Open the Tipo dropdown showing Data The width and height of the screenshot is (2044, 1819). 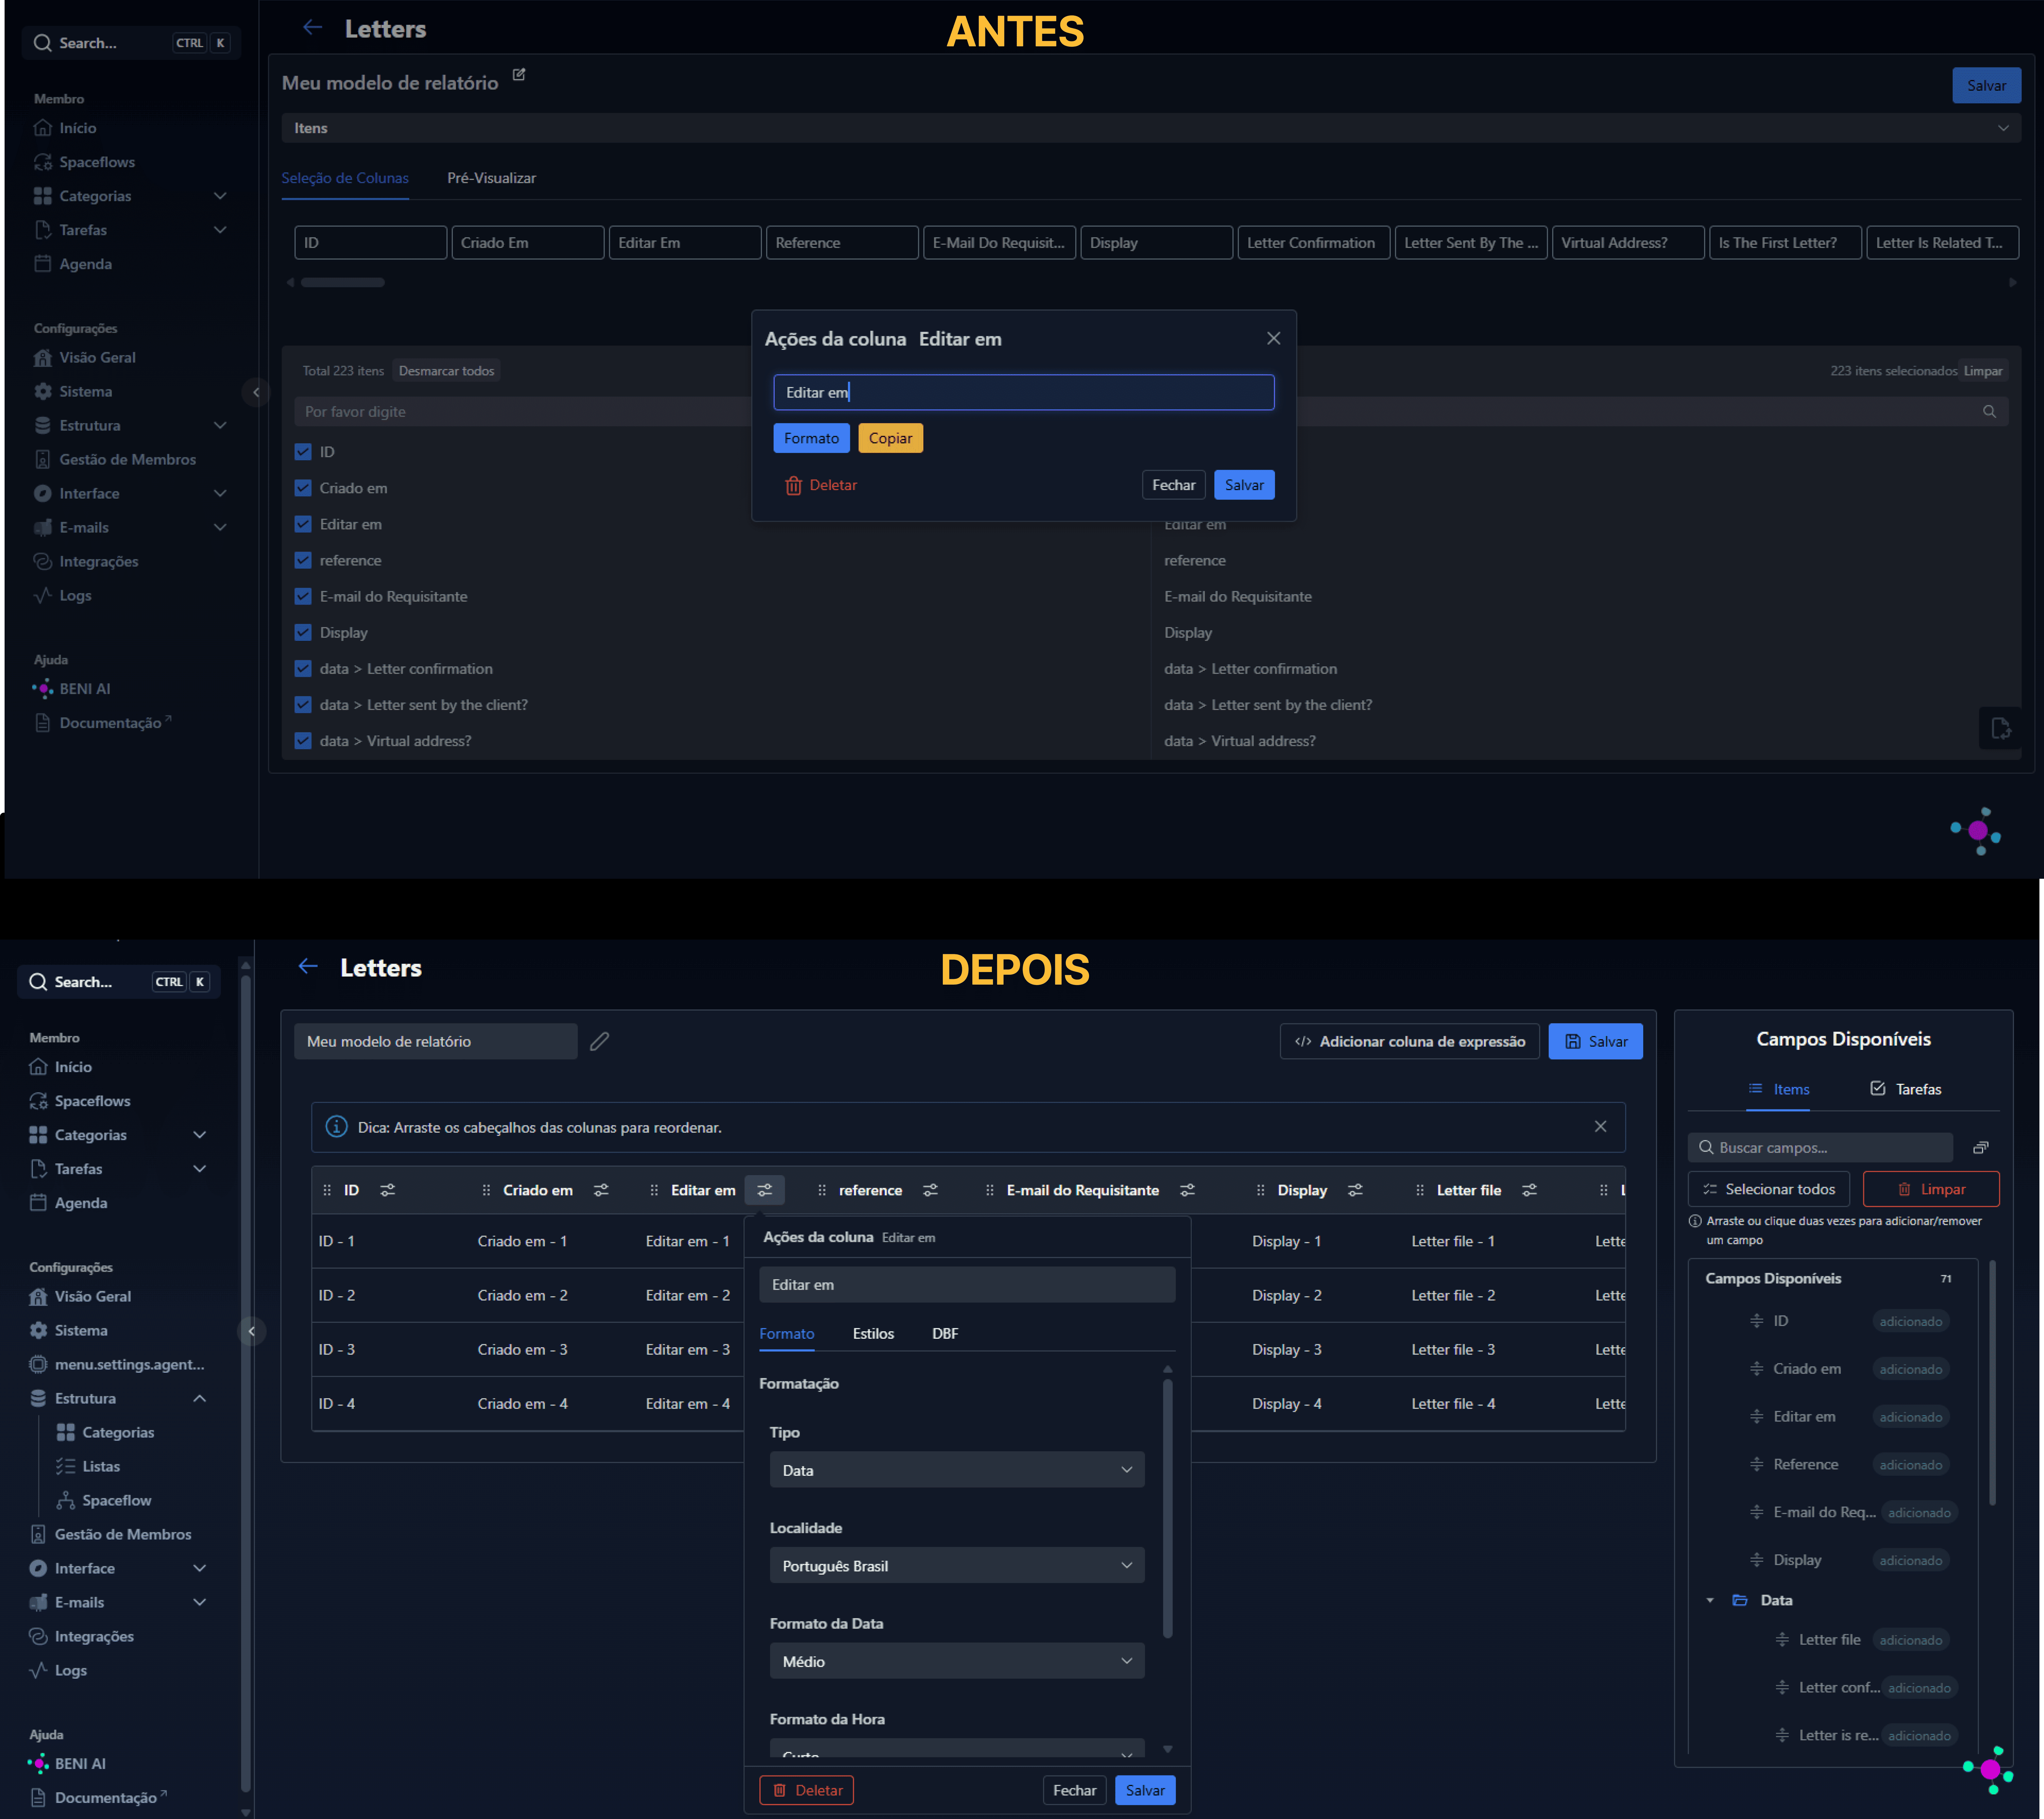click(956, 1469)
